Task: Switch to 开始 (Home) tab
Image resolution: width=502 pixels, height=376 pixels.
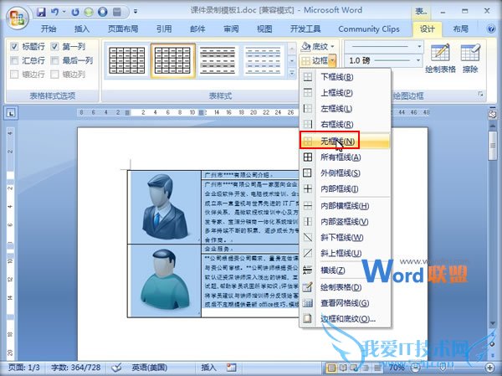Action: pyautogui.click(x=49, y=28)
